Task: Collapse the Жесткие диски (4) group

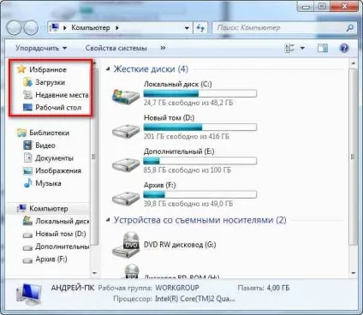Action: (x=108, y=69)
